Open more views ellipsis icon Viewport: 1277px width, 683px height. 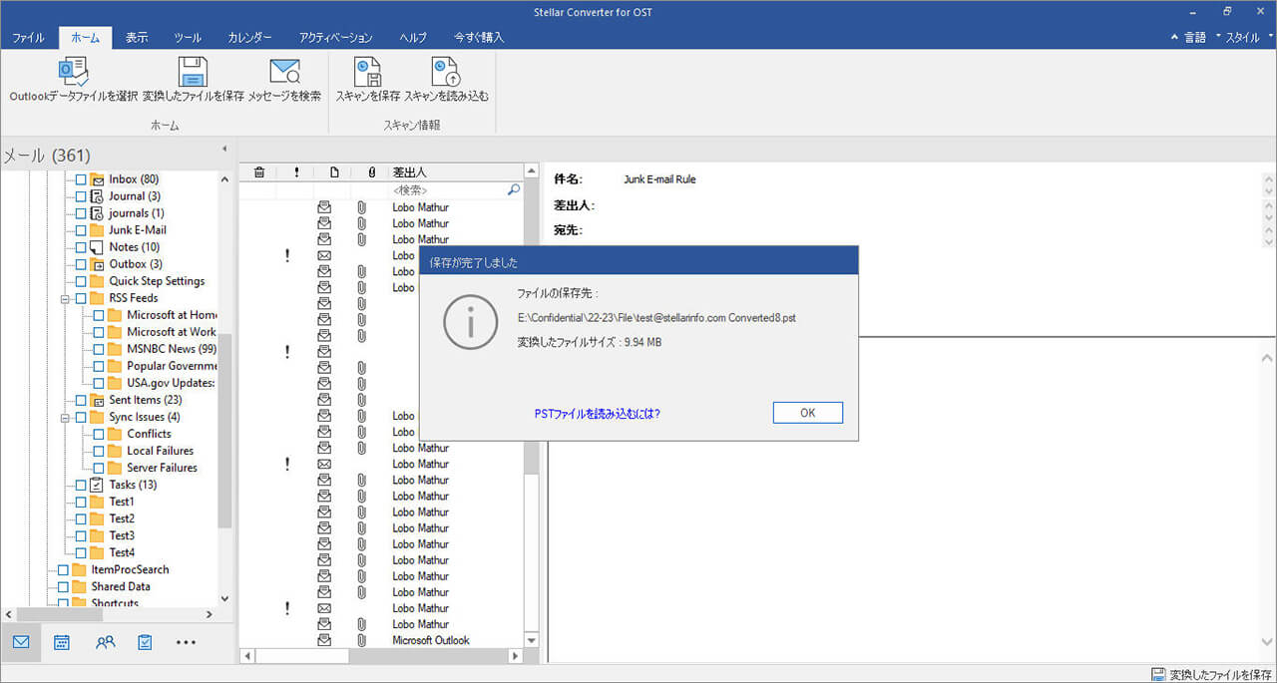coord(186,642)
